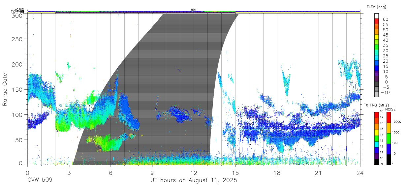Image resolution: width=405 pixels, height=187 pixels.
Task: Click the '100' tick on the Range Gate axis
Action: coord(18,115)
